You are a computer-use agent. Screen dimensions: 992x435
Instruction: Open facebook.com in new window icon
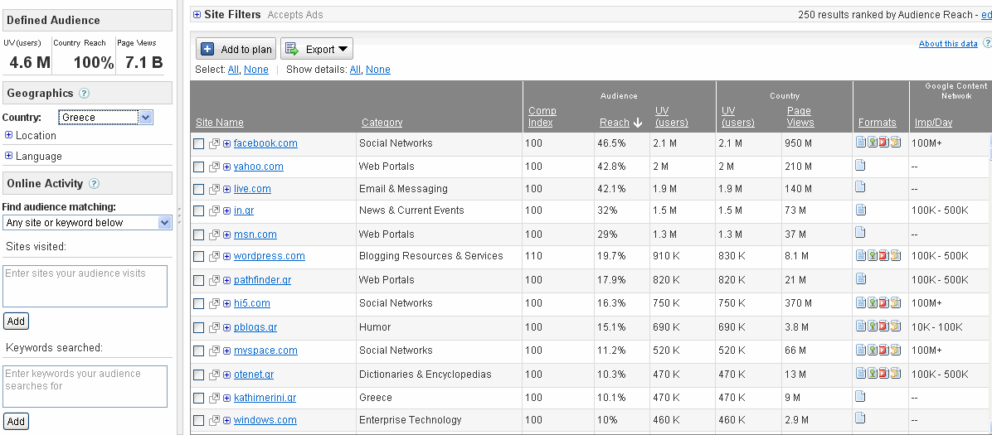pos(215,143)
